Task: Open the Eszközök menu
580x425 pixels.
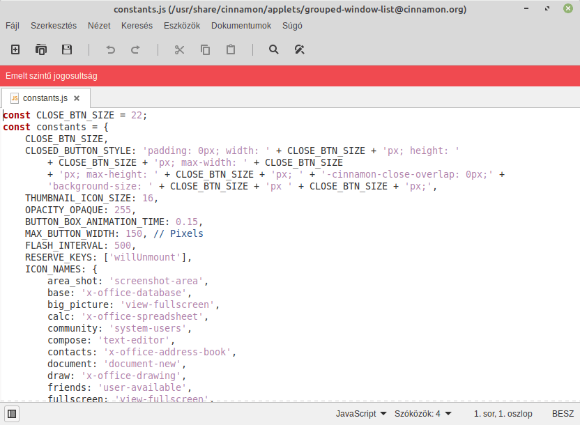Action: pos(182,26)
